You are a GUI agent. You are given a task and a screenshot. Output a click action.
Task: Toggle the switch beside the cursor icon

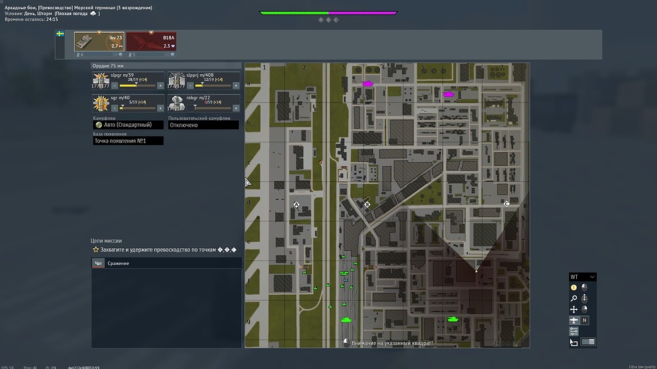point(588,342)
